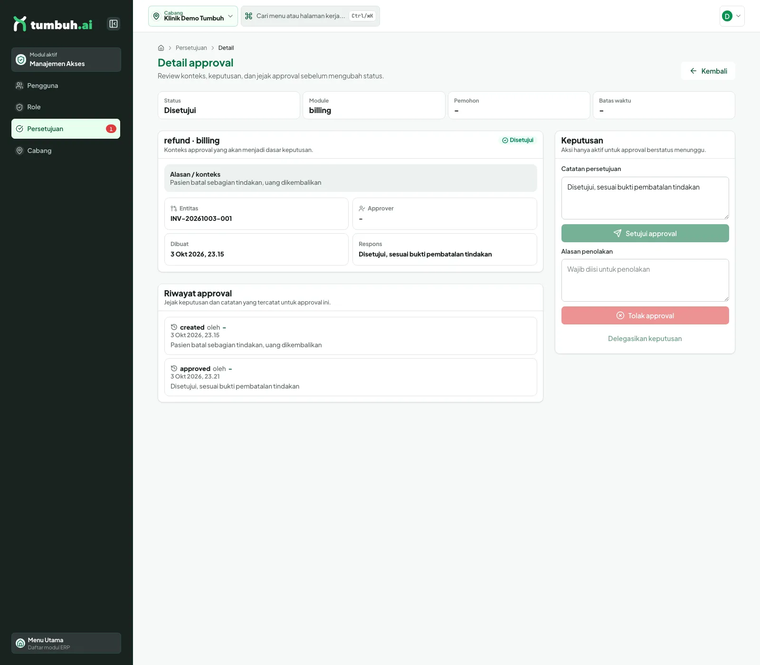Open Menu Utama module list
Screen dimensions: 760x665
coord(66,643)
